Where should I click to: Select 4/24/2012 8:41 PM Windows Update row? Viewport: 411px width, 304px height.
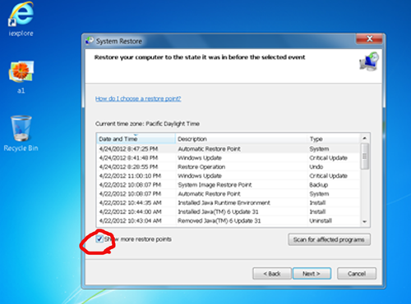pyautogui.click(x=229, y=158)
